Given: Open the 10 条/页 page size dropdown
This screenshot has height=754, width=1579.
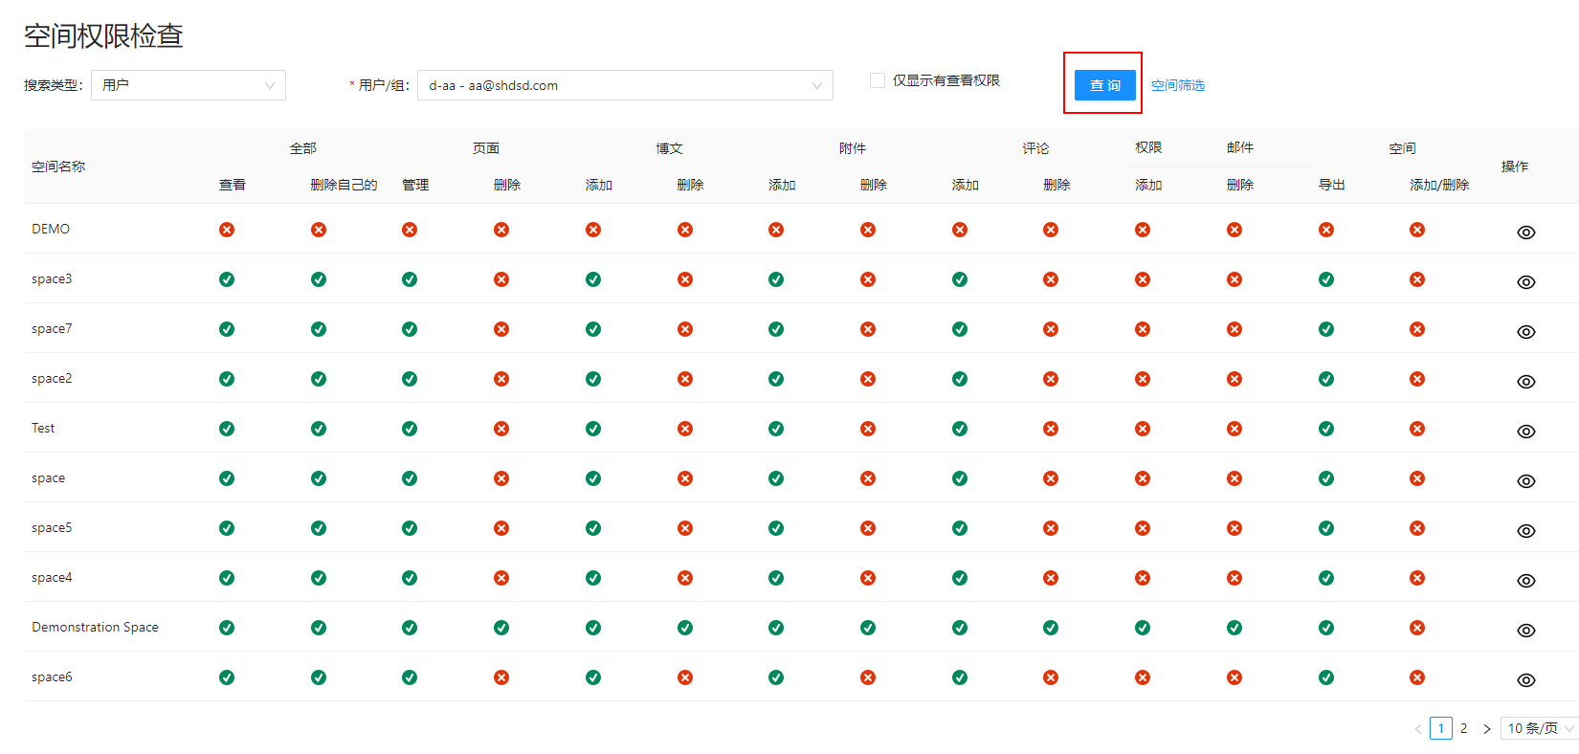Looking at the screenshot, I should click(1539, 728).
